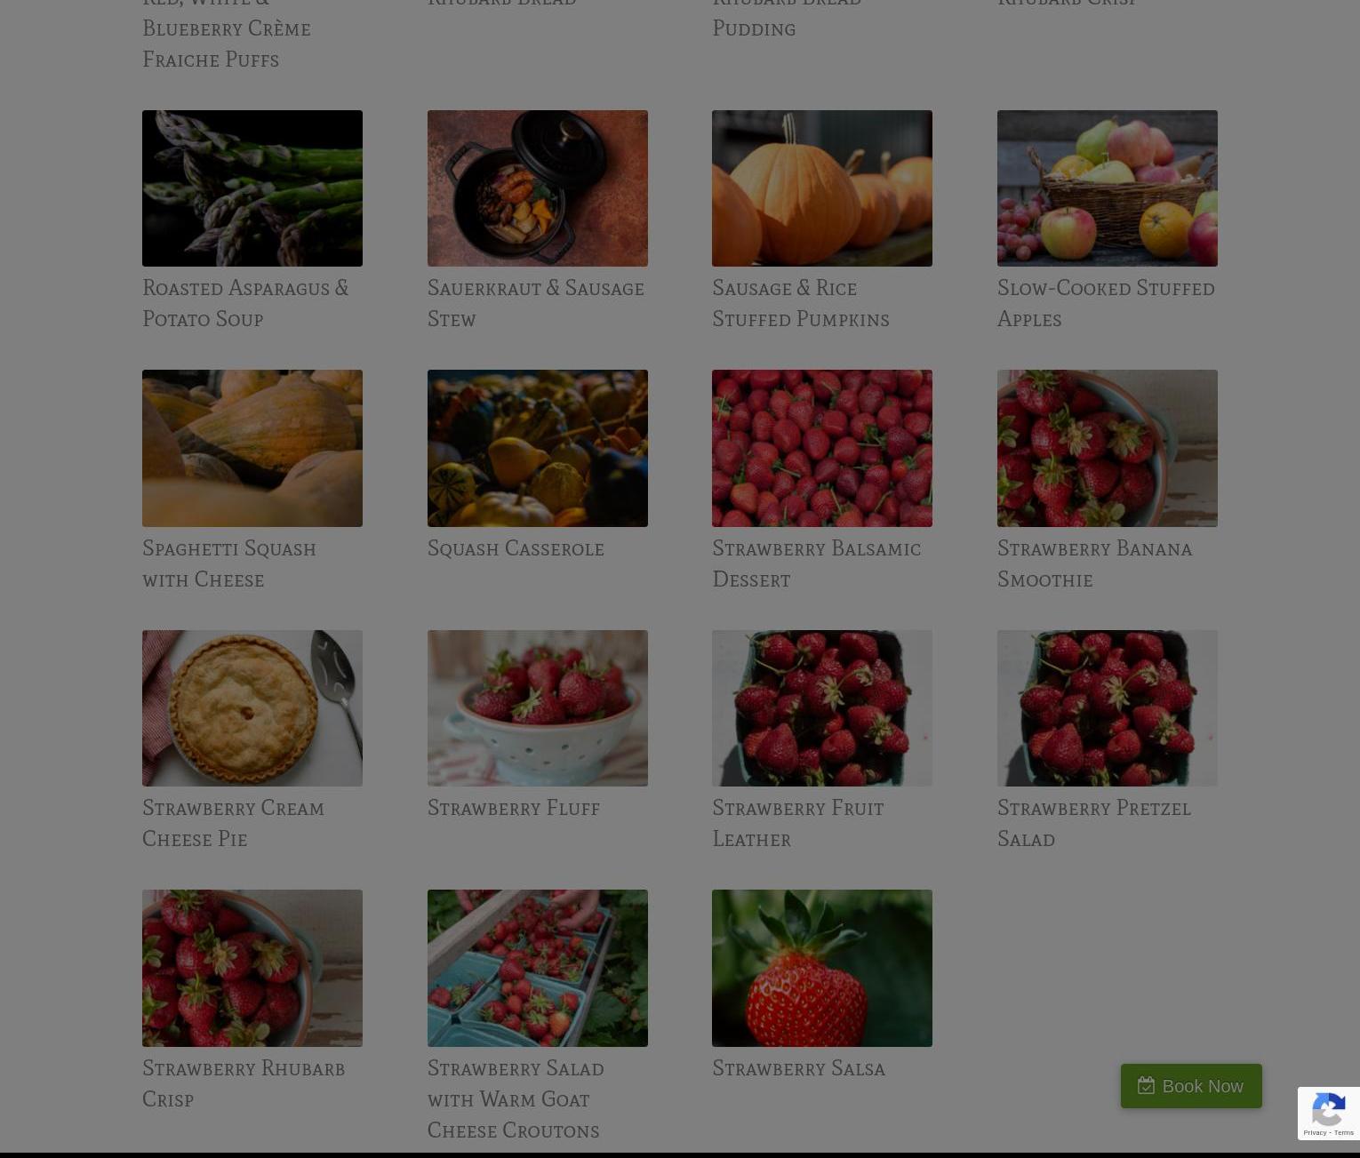Click the pie photo for Strawberry Cream Cheese Pie
This screenshot has width=1360, height=1158.
252,708
